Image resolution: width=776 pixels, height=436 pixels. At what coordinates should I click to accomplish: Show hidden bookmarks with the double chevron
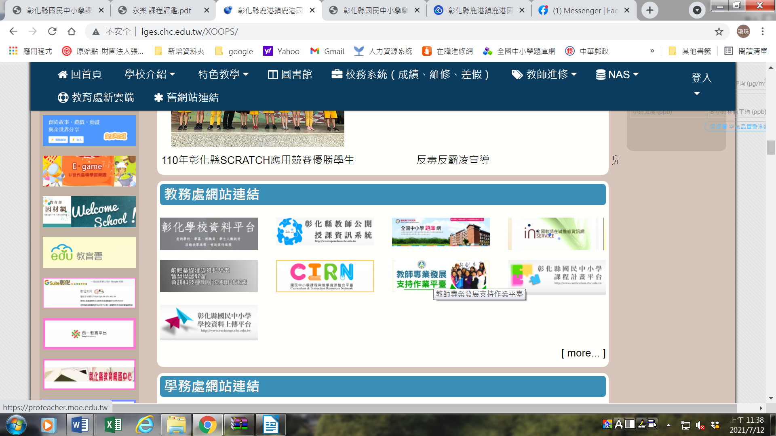click(x=652, y=51)
